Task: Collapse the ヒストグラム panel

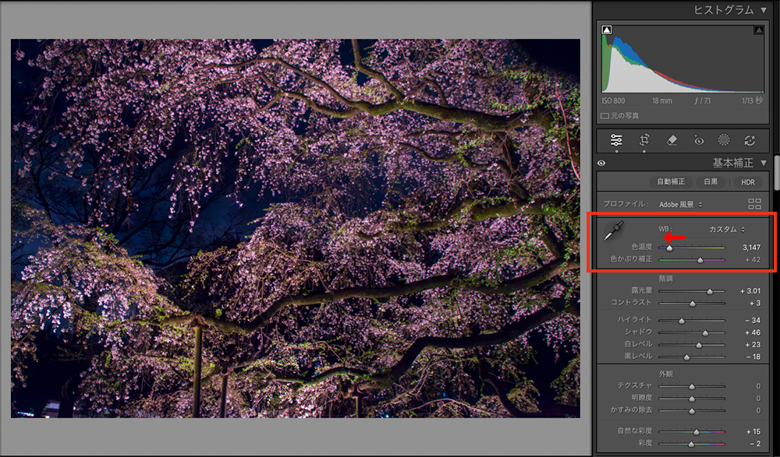Action: coord(763,10)
